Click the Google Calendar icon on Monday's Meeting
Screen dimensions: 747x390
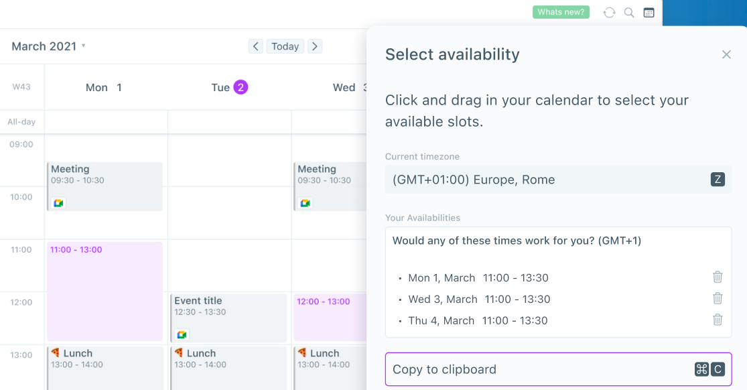[58, 202]
